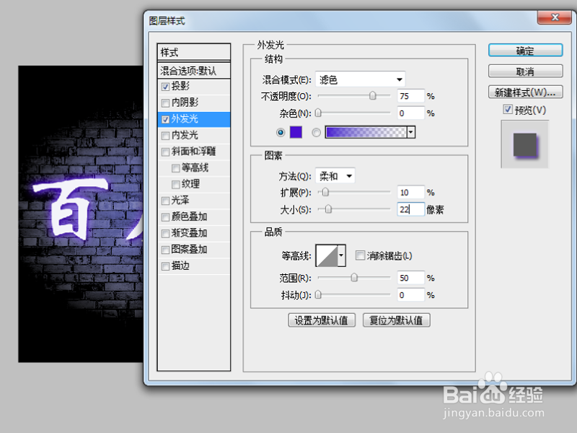Uncheck the 外发光 outer glow checkbox
Viewport: 577px width, 433px height.
tap(166, 119)
